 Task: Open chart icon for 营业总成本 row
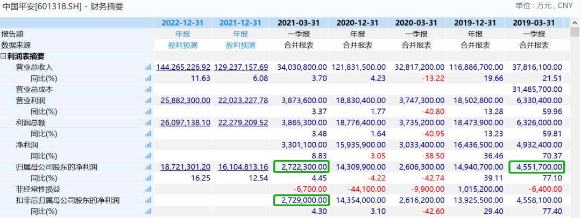(148, 90)
